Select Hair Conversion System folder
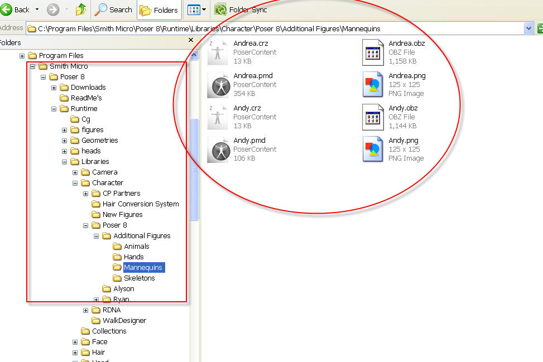 (141, 204)
